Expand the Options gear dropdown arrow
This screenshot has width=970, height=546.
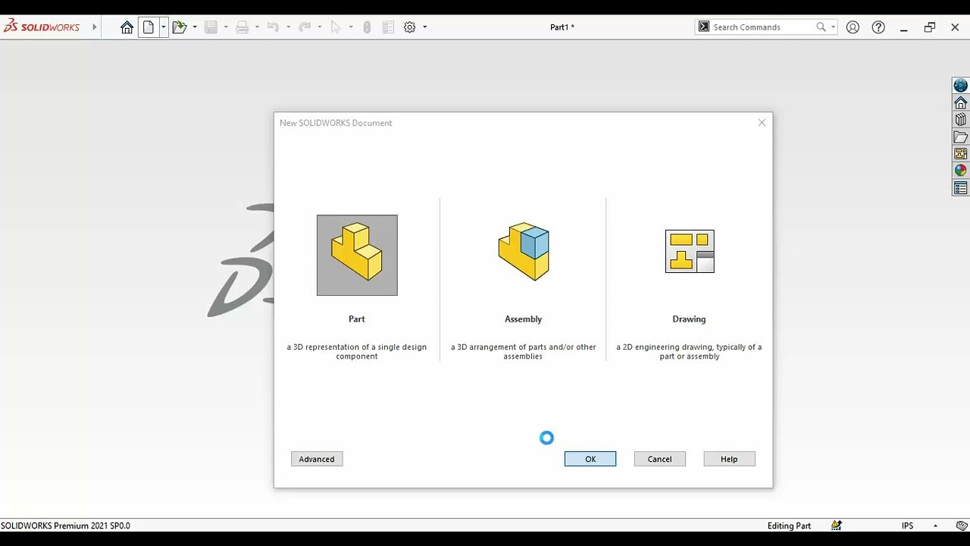424,27
